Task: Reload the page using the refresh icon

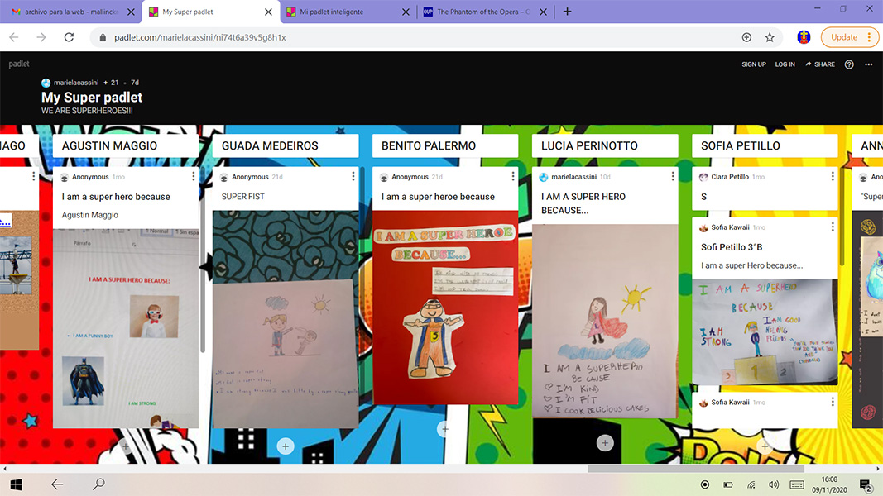Action: pyautogui.click(x=70, y=37)
